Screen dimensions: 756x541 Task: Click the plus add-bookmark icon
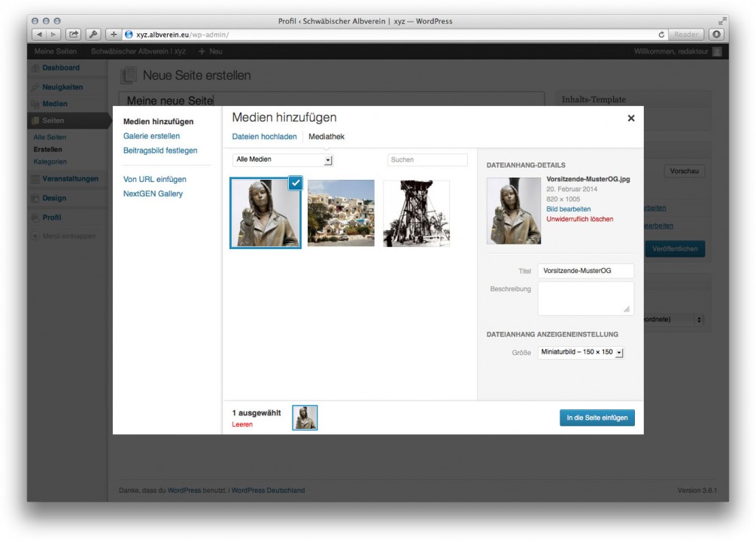[114, 35]
